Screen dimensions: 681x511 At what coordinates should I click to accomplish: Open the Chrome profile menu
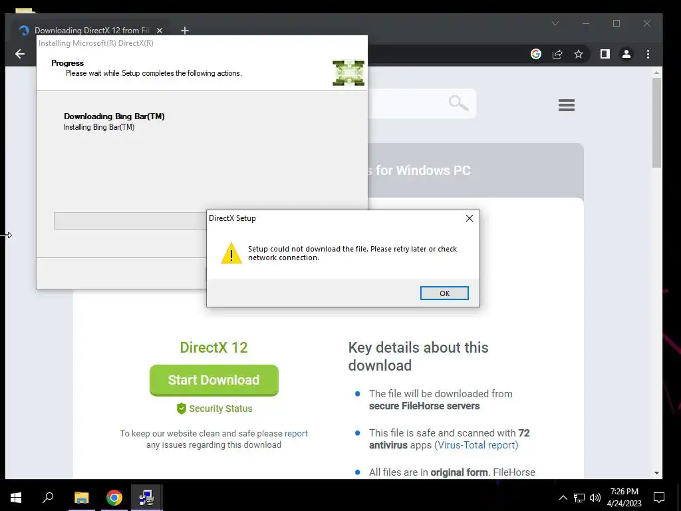(626, 54)
